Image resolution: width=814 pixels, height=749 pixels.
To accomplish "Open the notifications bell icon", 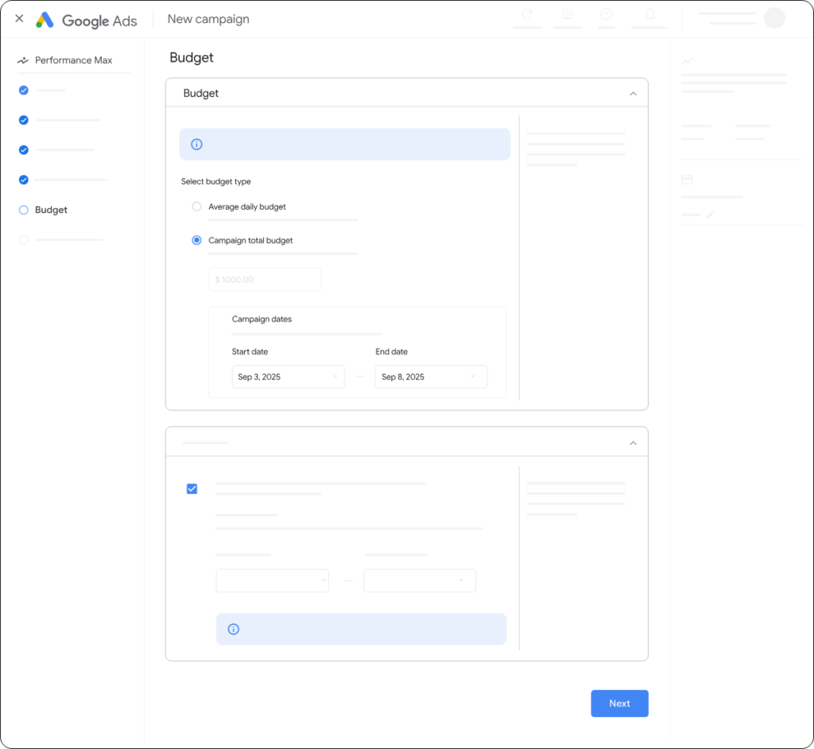I will tap(649, 14).
